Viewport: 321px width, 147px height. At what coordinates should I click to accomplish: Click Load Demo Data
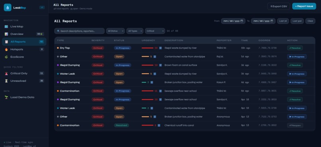(24, 97)
